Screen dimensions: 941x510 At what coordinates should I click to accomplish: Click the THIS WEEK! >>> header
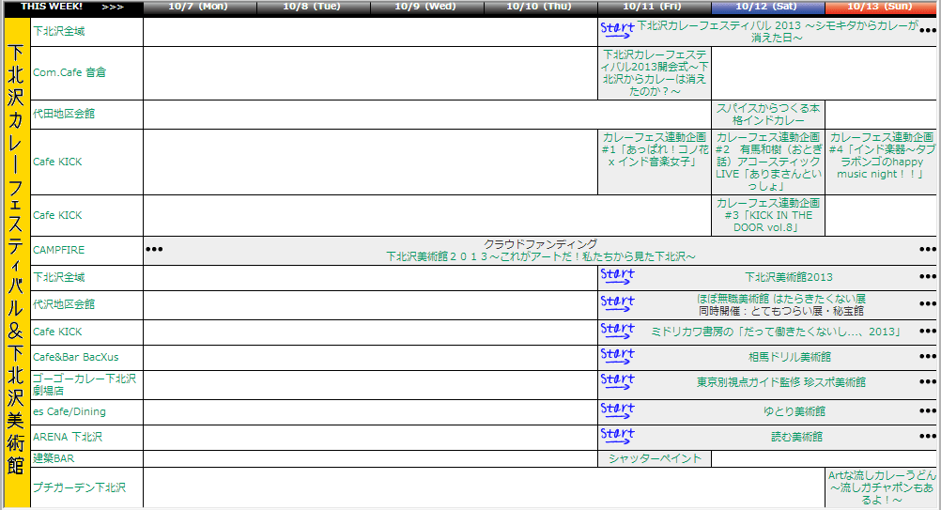[72, 7]
